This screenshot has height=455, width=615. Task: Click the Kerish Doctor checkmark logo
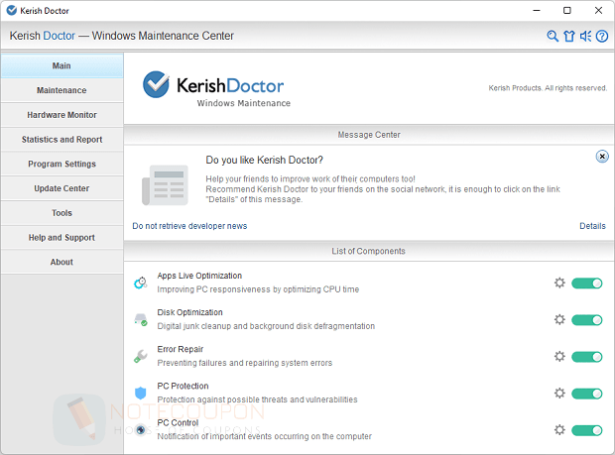pyautogui.click(x=156, y=84)
